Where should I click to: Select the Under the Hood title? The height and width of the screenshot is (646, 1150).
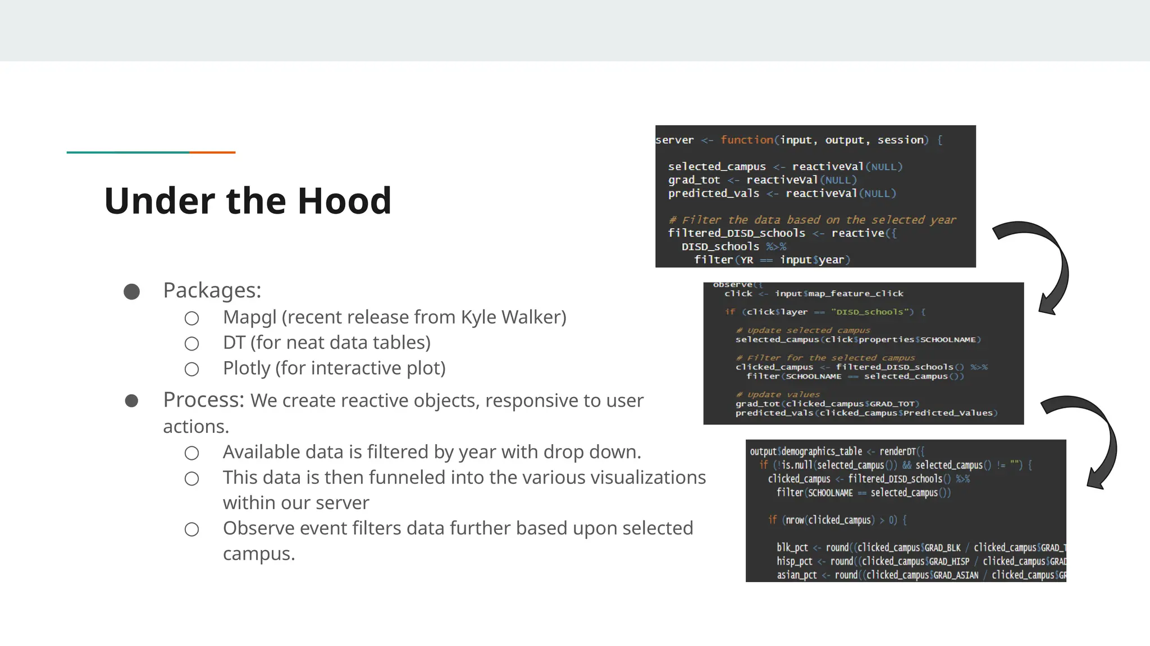point(248,201)
